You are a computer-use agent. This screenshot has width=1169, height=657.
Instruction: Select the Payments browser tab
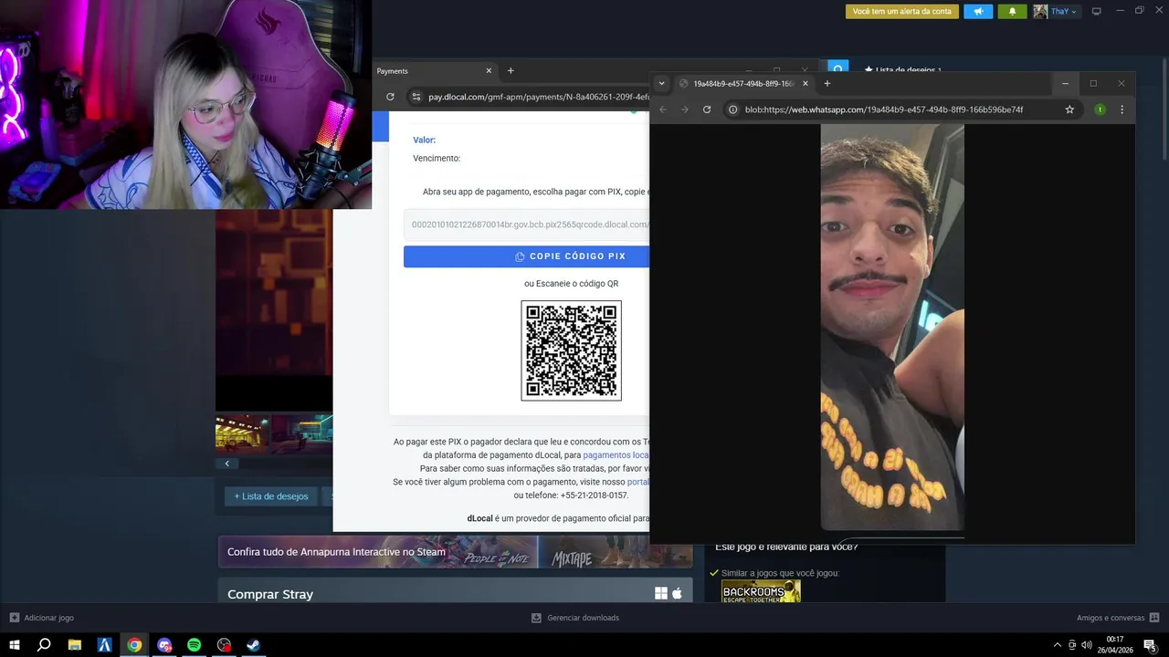[435, 71]
